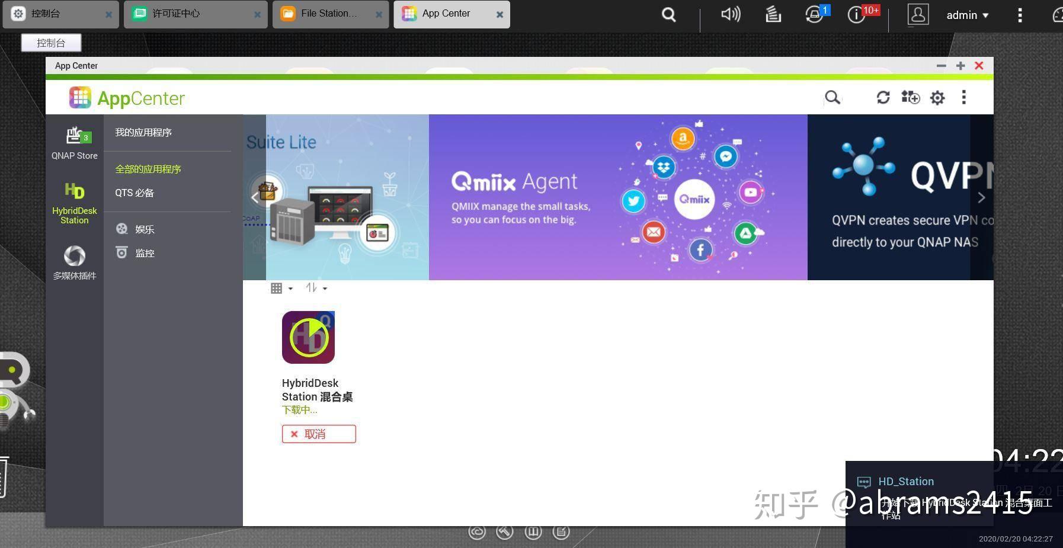Viewport: 1063px width, 548px height.
Task: Open HybridDesk Station sidebar category
Action: 74,201
